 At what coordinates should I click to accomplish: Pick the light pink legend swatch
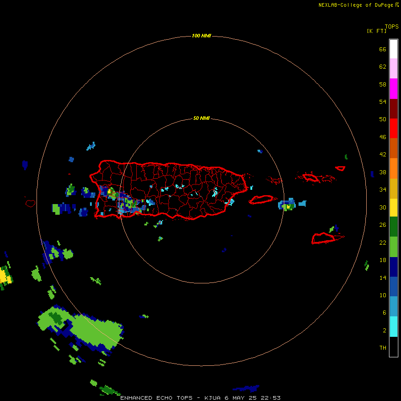coord(393,68)
